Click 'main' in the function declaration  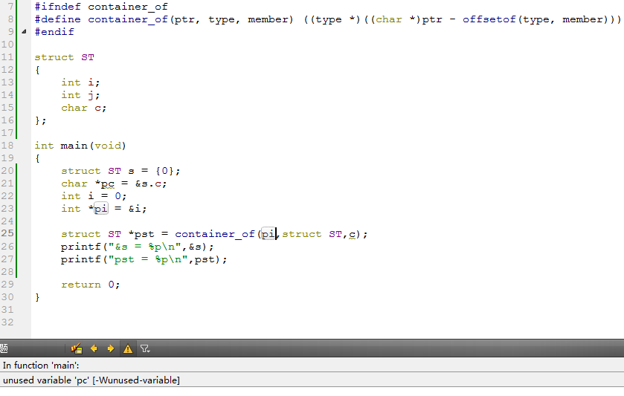pyautogui.click(x=74, y=146)
